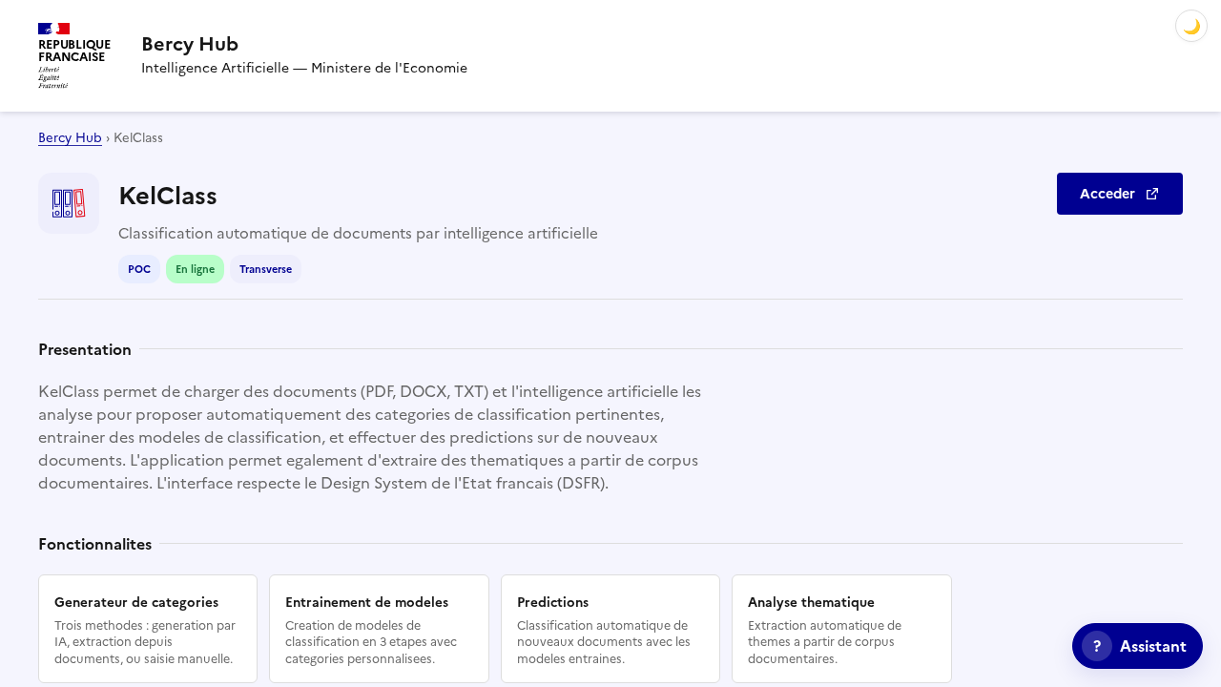Open the Analyse thematique card
Screen dimensions: 1221x687
841,629
